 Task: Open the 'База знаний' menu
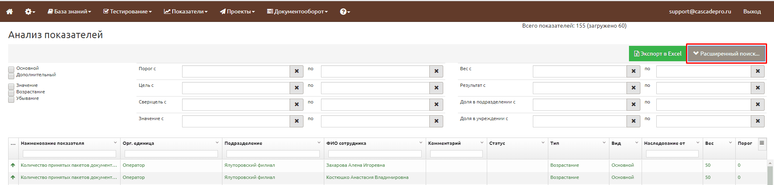(69, 11)
